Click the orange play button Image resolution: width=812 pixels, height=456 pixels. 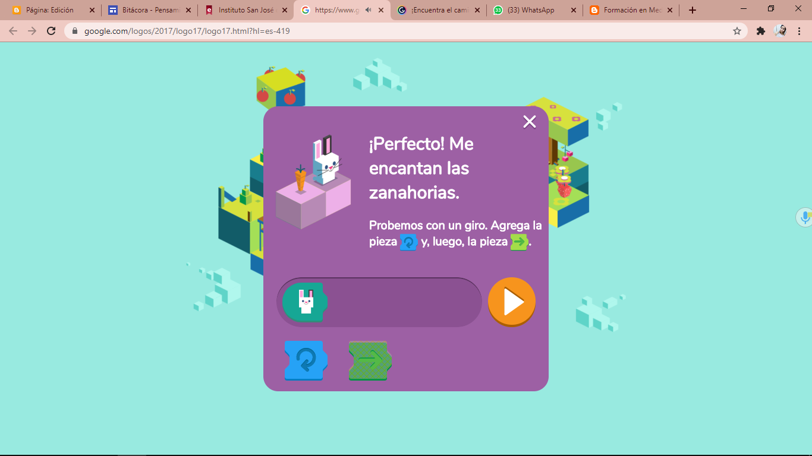(x=512, y=302)
